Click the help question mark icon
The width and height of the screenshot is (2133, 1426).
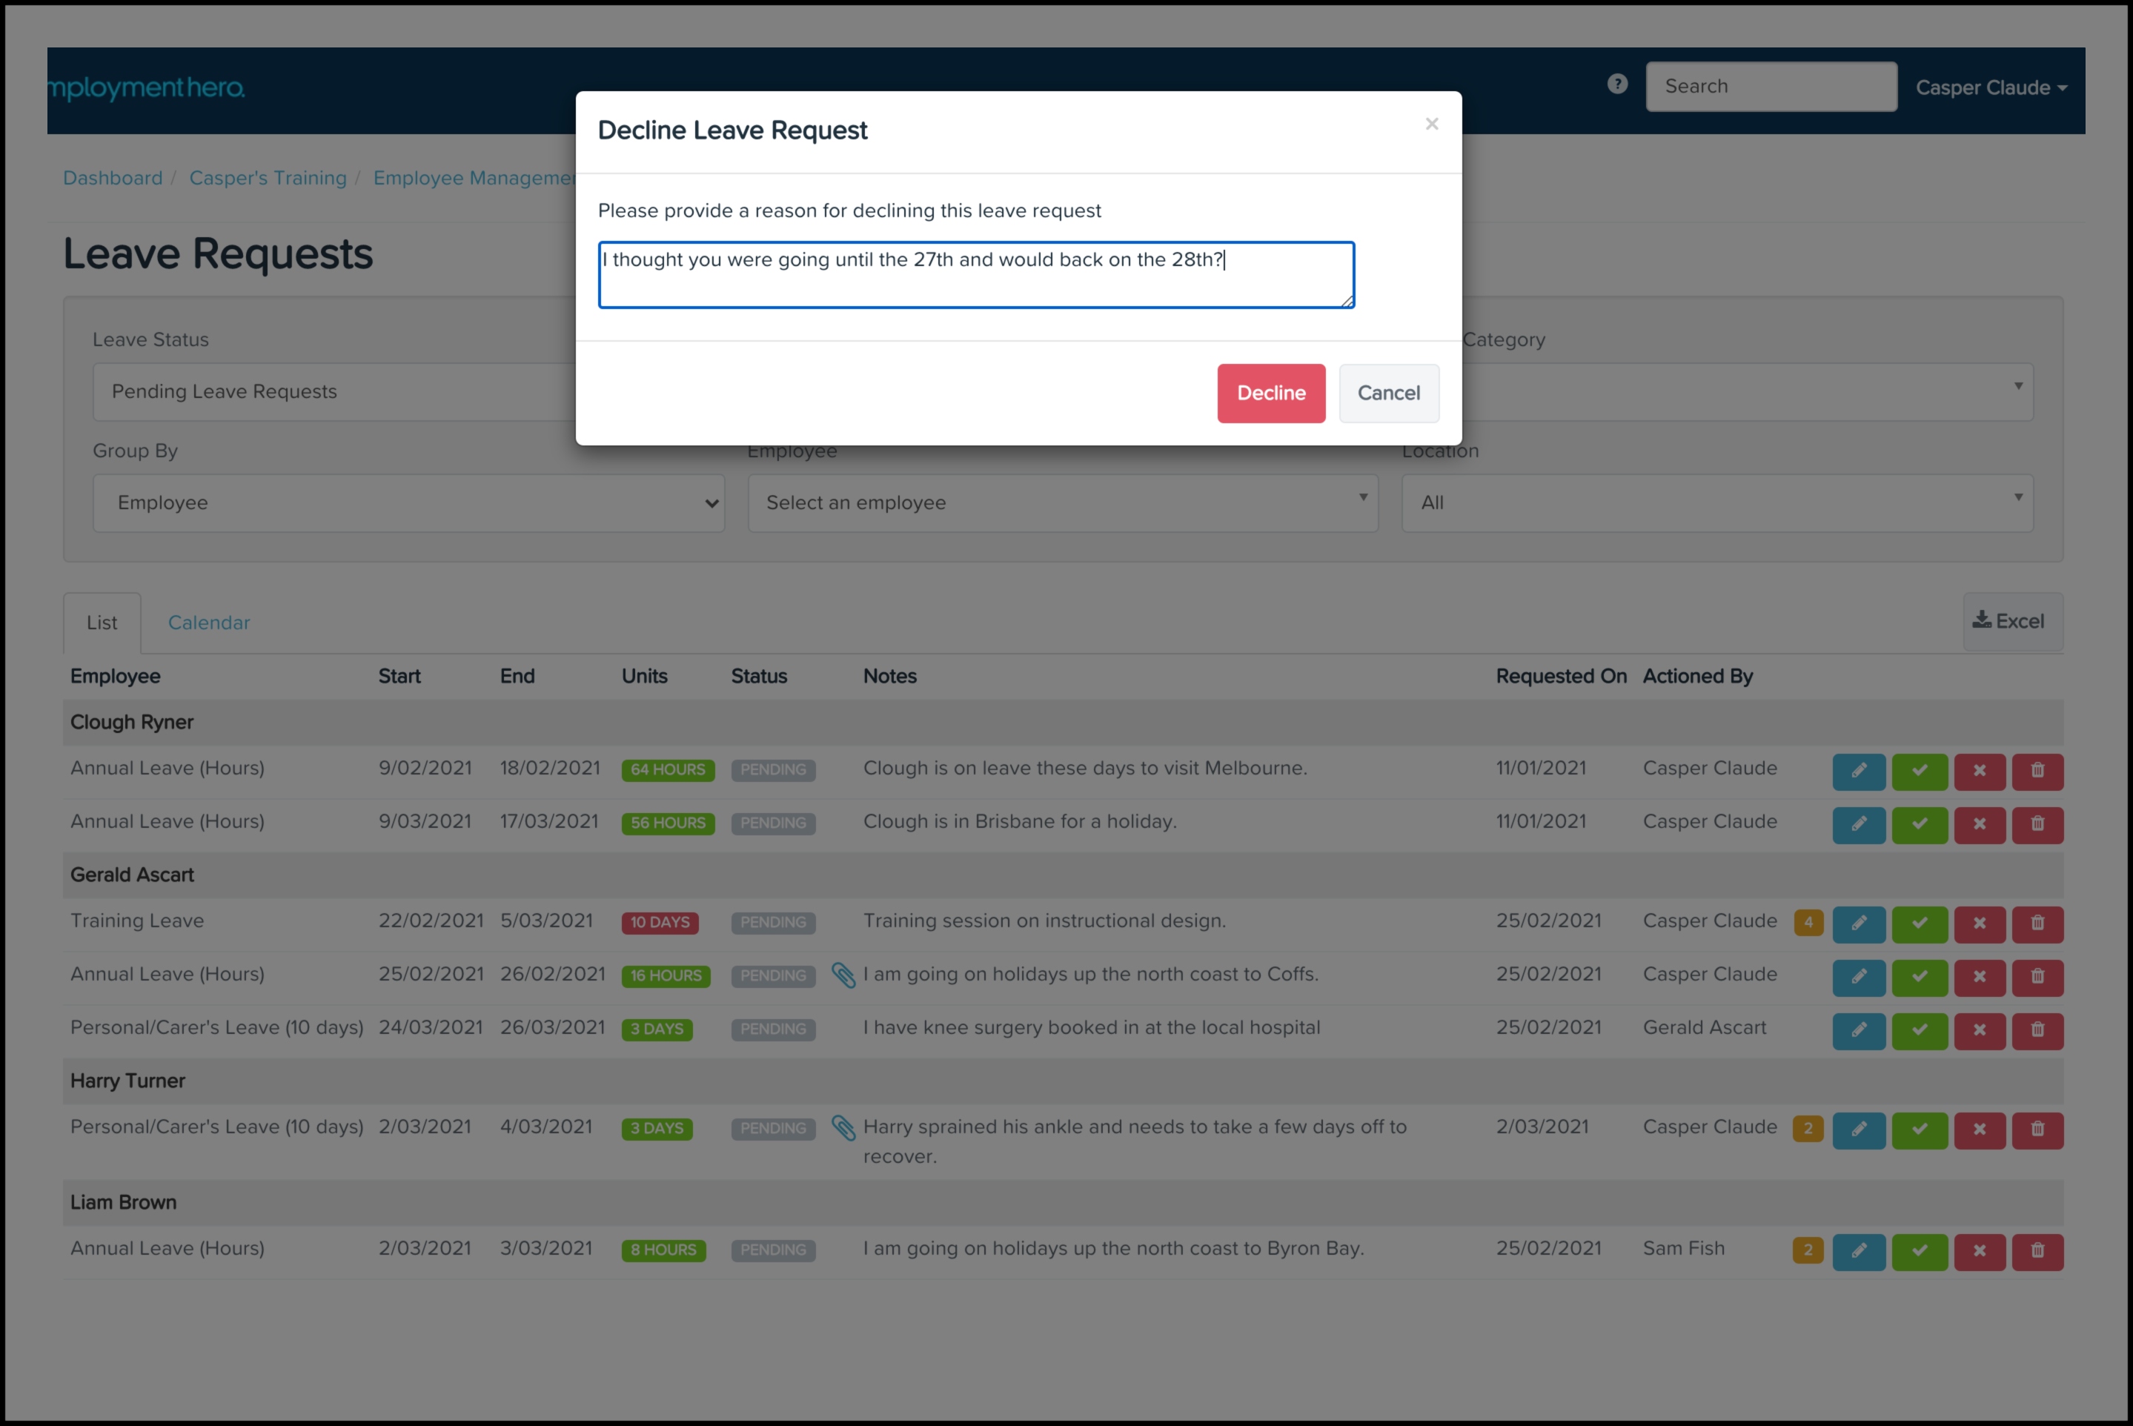(x=1616, y=84)
